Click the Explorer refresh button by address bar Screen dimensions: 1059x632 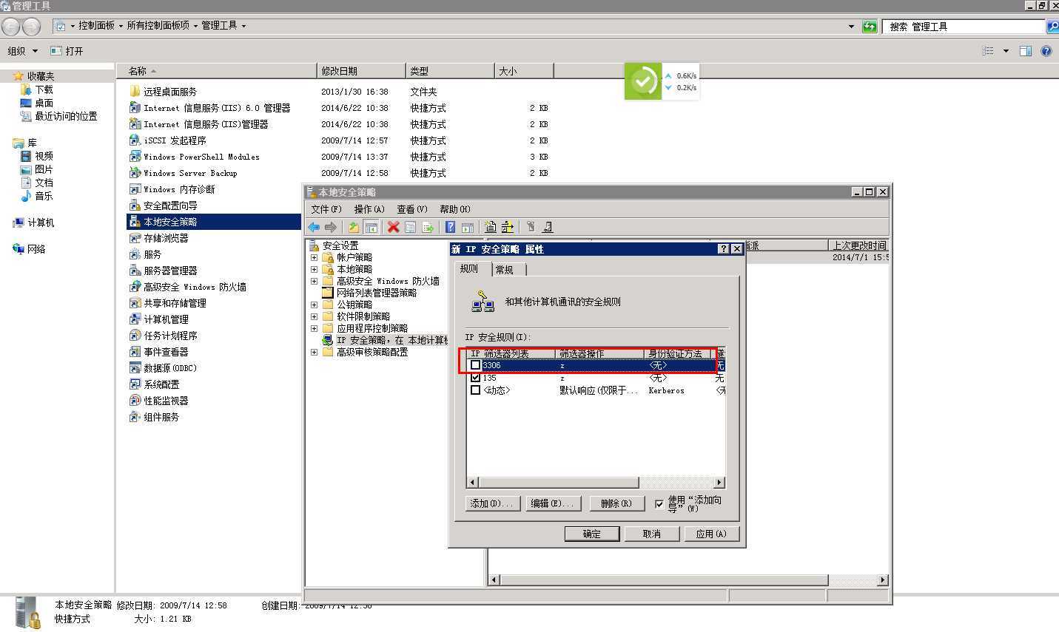(870, 26)
